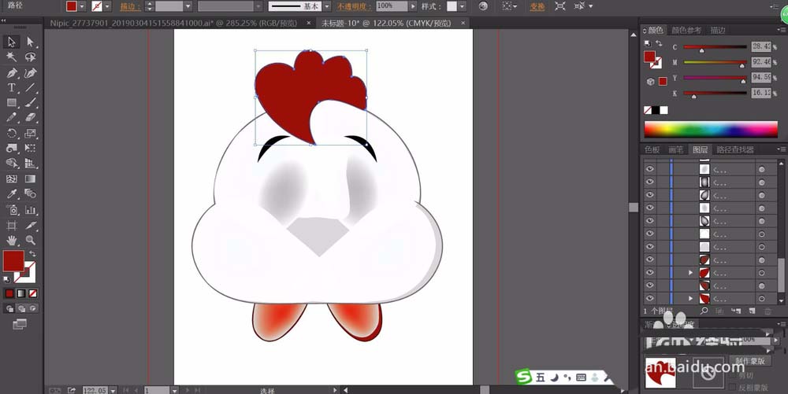Select the Eraser tool

[30, 118]
